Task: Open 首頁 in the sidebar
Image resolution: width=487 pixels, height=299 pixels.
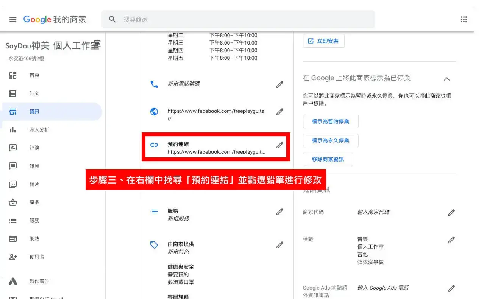Action: pyautogui.click(x=52, y=75)
